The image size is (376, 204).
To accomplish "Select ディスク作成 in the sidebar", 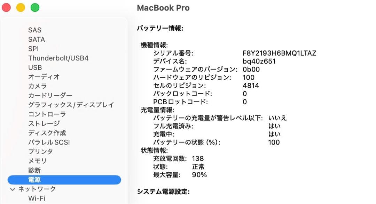I will click(46, 133).
